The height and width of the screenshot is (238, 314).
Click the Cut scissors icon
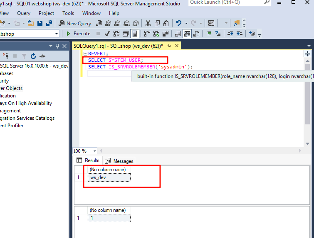tap(148, 24)
